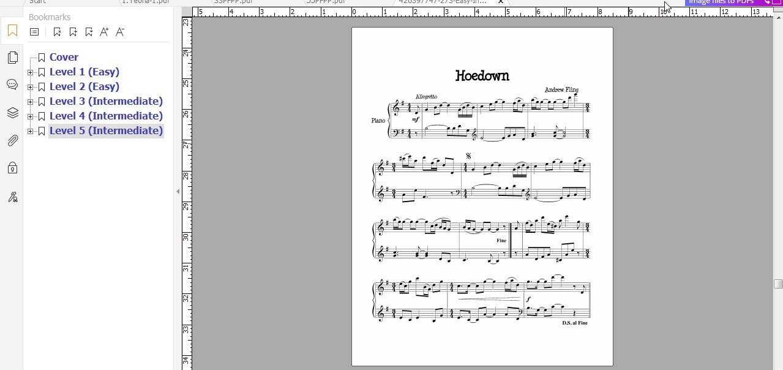Open the Digital Signatures panel

pyautogui.click(x=12, y=197)
